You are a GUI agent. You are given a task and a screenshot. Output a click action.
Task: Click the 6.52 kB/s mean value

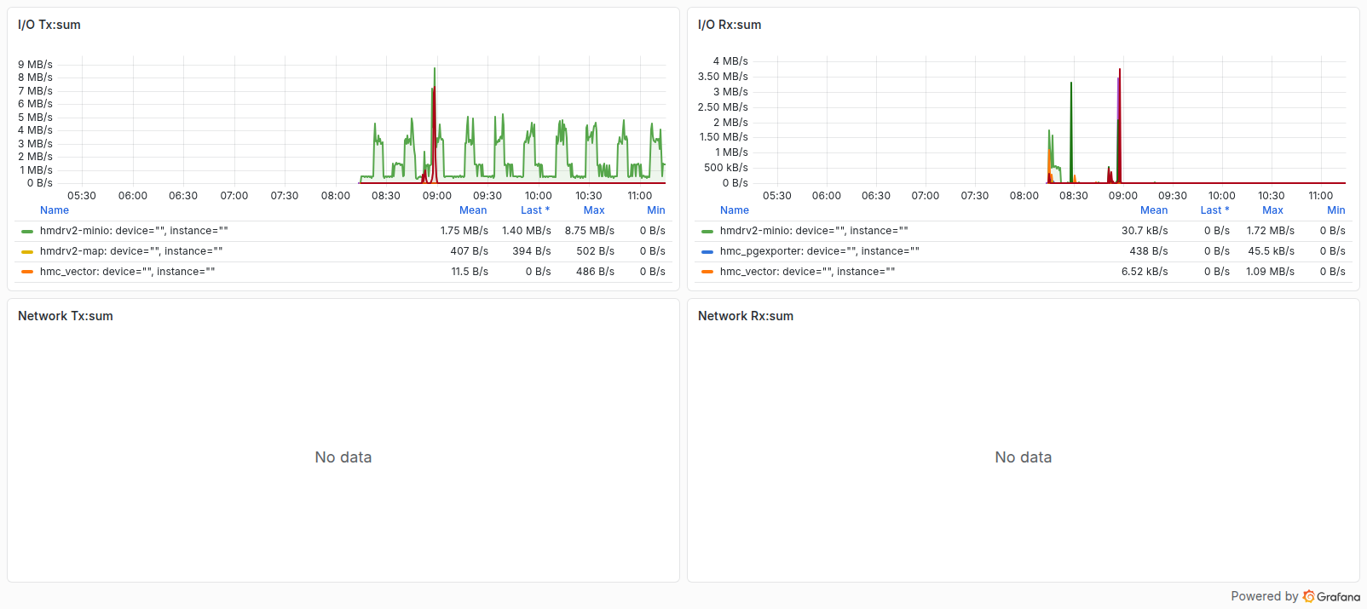[1145, 272]
